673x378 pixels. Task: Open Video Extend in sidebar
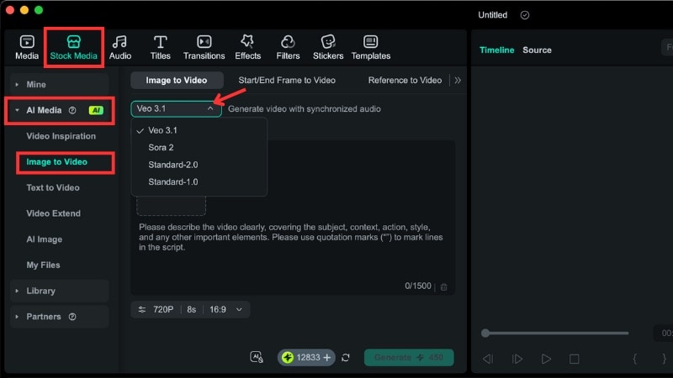click(53, 213)
